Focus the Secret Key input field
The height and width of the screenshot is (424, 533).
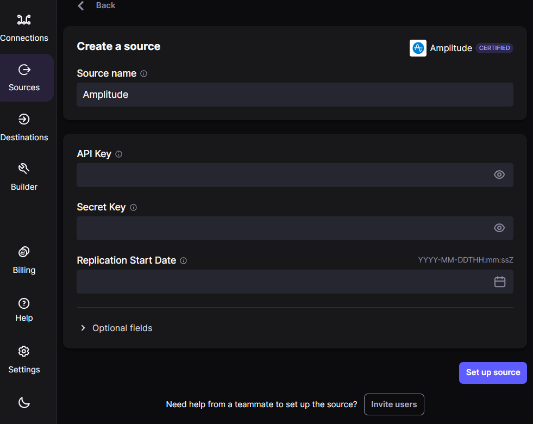click(294, 228)
